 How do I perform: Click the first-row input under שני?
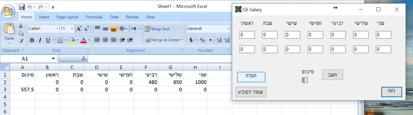click(383, 35)
